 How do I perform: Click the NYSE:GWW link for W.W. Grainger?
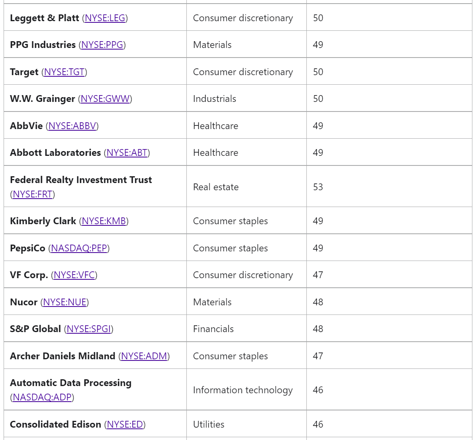105,99
